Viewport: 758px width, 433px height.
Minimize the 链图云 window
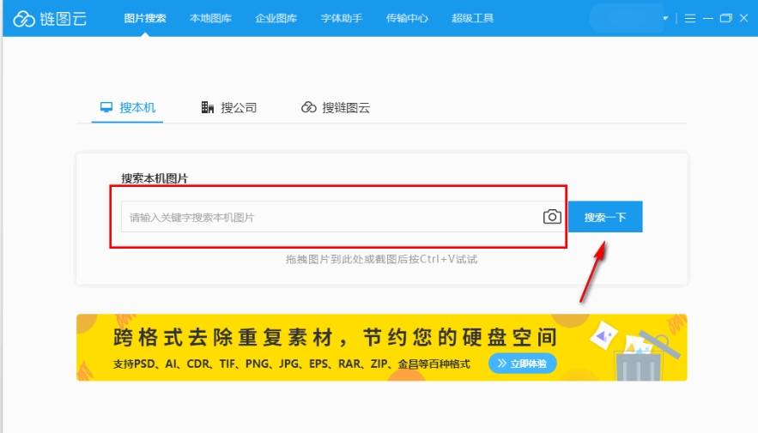(x=707, y=18)
